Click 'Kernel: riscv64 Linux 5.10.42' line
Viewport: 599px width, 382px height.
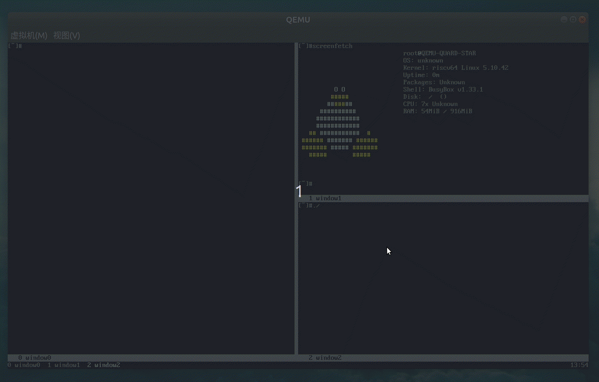(456, 68)
